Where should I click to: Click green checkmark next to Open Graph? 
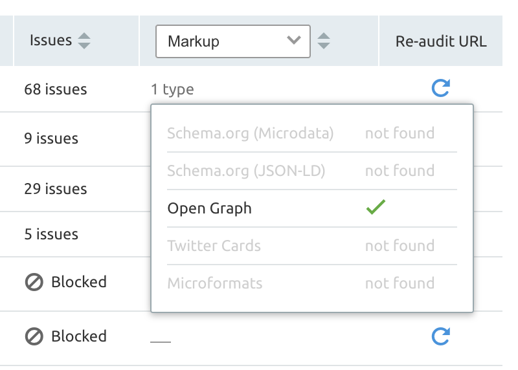pyautogui.click(x=376, y=208)
